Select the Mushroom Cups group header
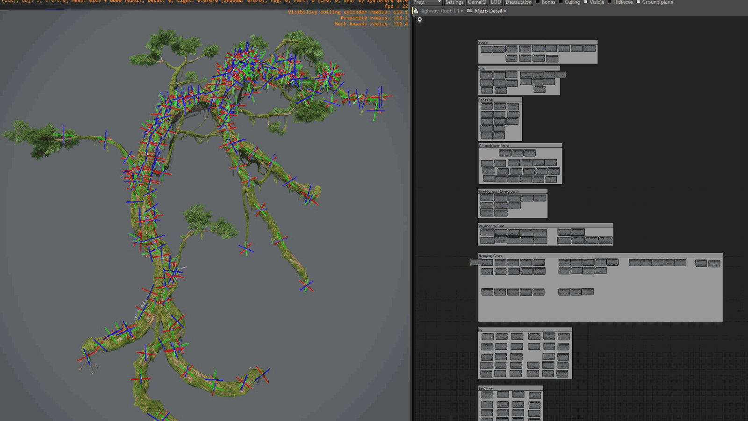The width and height of the screenshot is (748, 421). pos(545,225)
